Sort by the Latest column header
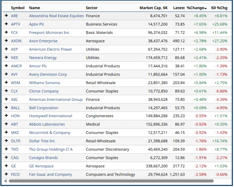Screen dimensions: 234x187 pyautogui.click(x=179, y=8)
